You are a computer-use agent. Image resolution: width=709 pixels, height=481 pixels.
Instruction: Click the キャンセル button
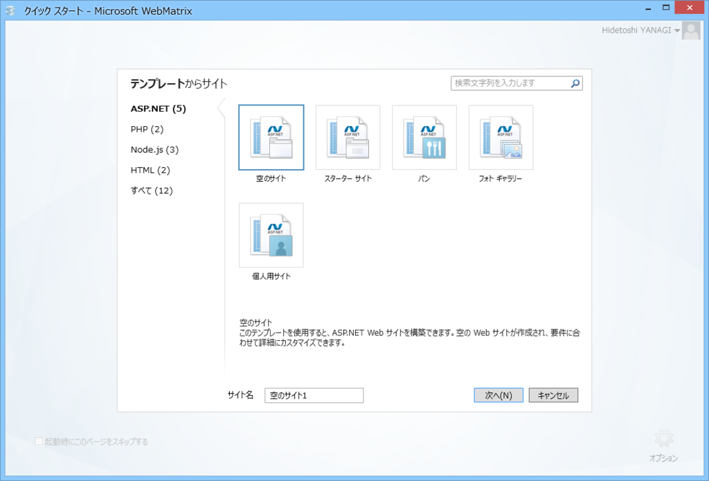coord(553,395)
